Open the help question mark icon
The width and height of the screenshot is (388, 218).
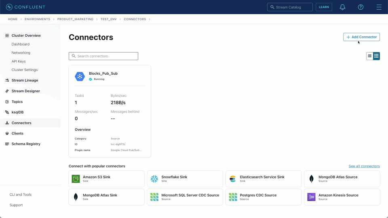point(361,7)
